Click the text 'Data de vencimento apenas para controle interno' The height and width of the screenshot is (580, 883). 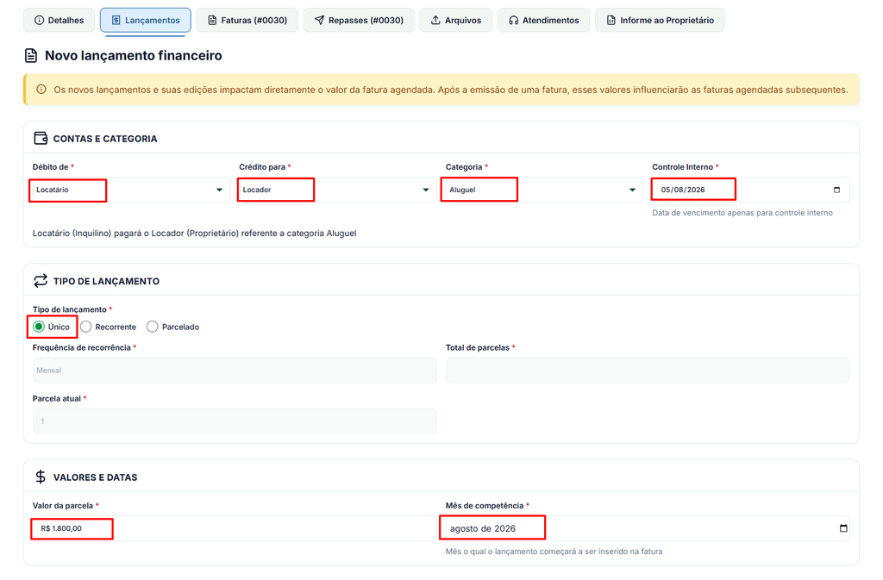[742, 213]
